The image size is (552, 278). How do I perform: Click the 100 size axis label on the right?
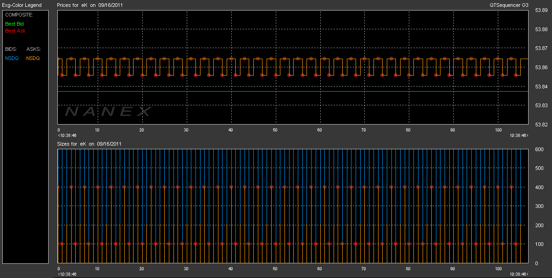539,245
